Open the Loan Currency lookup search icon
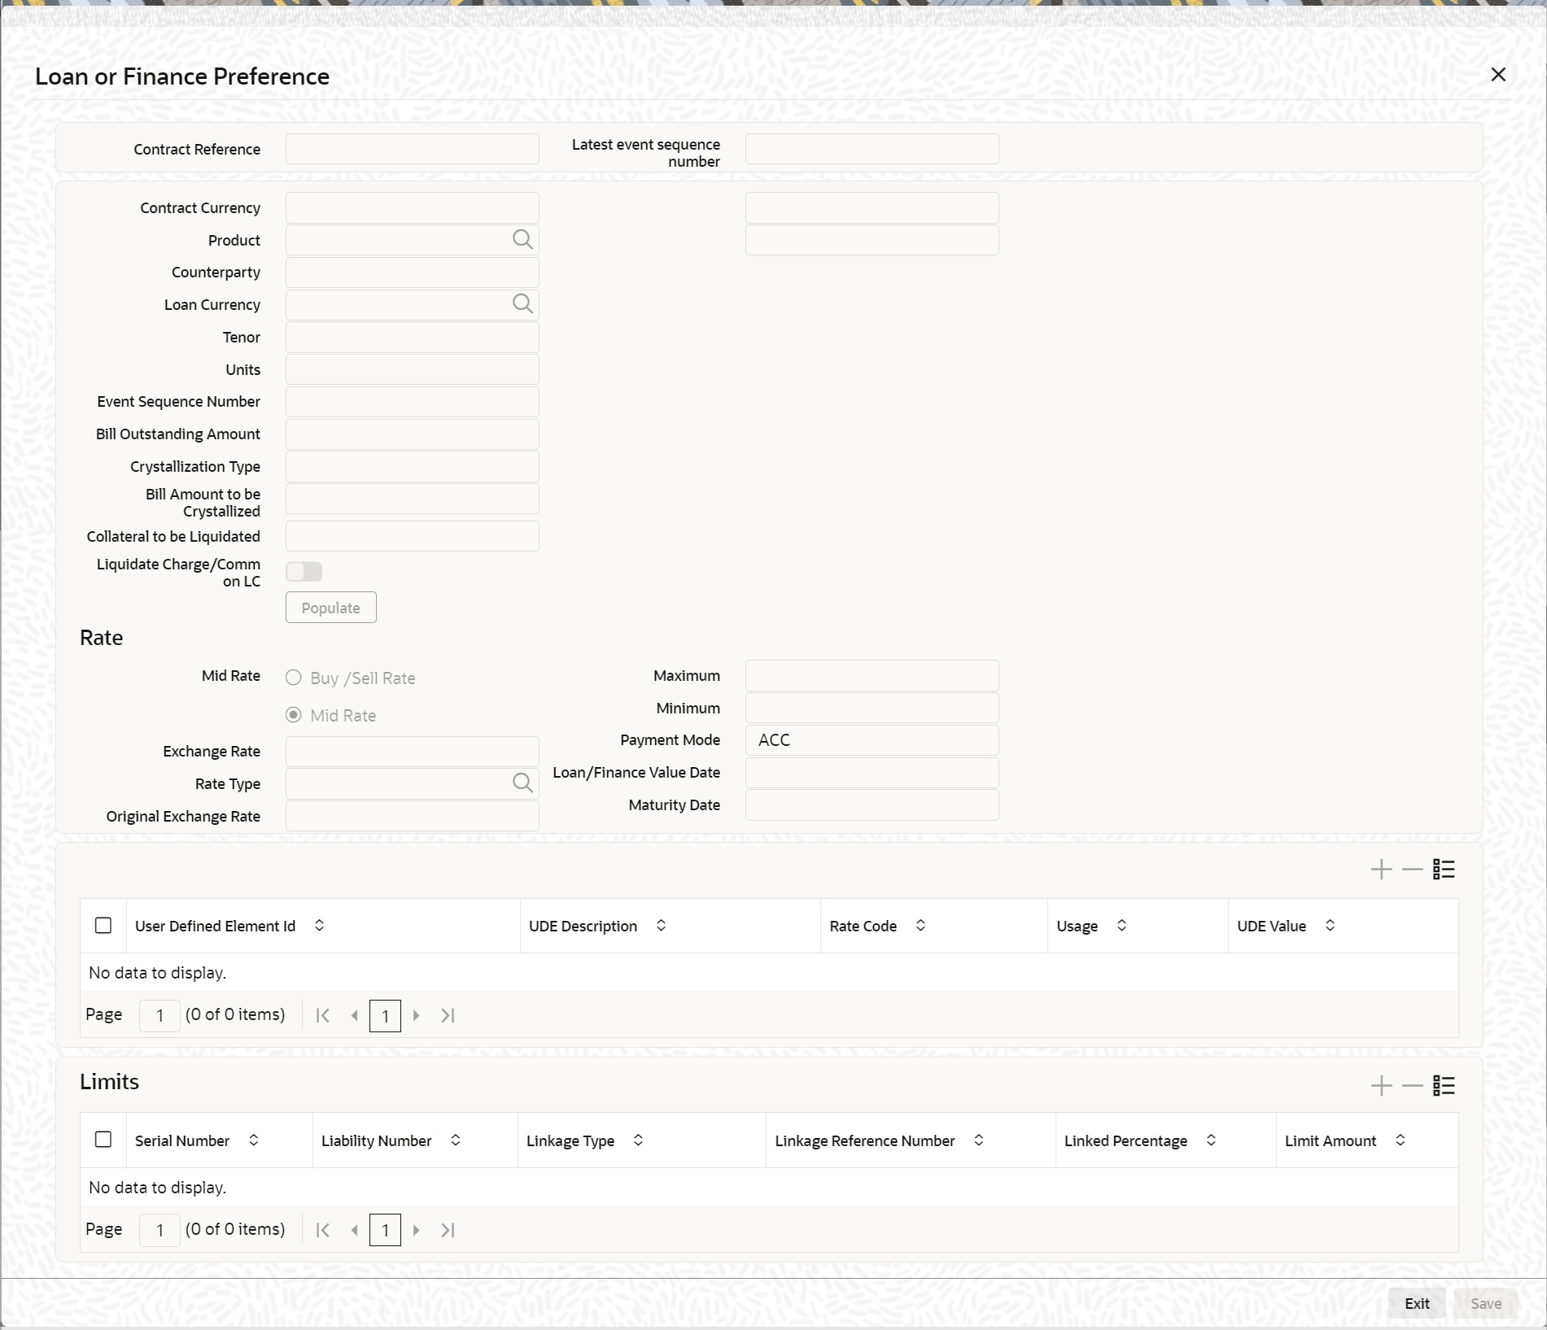Image resolution: width=1547 pixels, height=1330 pixels. 522,304
